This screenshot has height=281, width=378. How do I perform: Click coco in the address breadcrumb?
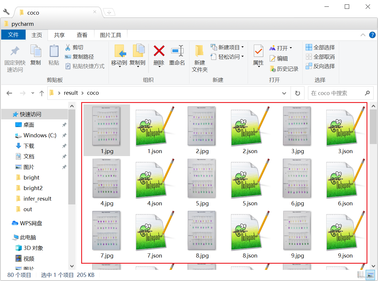(x=93, y=93)
